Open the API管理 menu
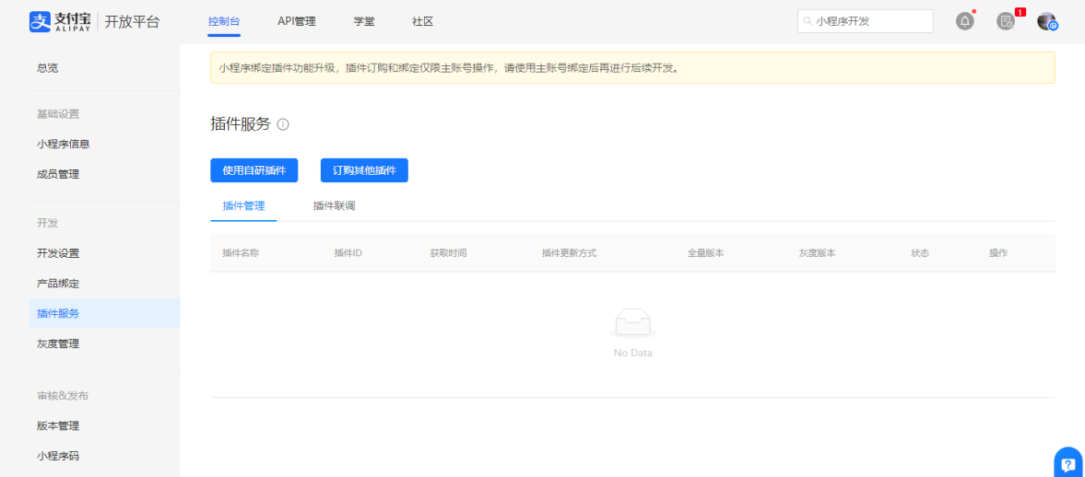The height and width of the screenshot is (477, 1085). point(297,21)
